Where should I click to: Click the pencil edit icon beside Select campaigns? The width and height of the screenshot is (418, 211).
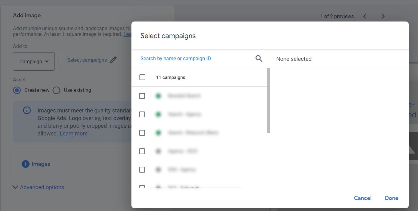[113, 60]
